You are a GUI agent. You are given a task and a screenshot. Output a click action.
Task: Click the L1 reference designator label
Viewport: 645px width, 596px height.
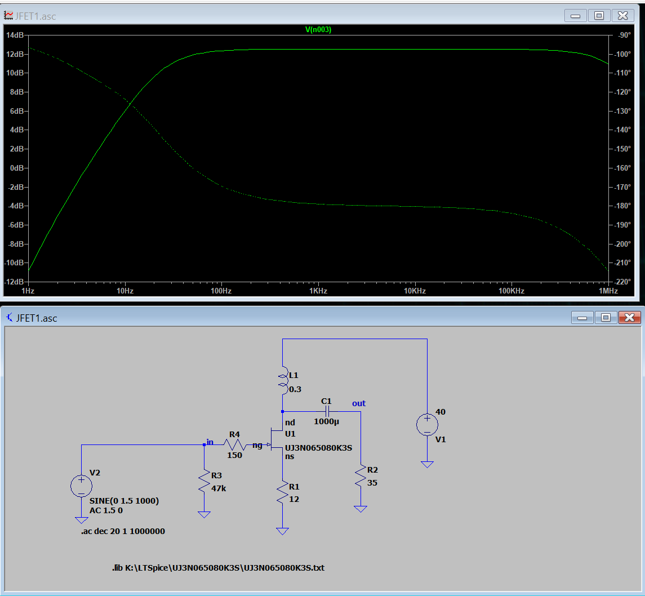tap(293, 375)
